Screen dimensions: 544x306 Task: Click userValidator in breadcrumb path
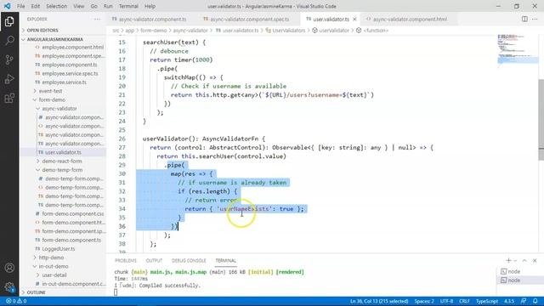tap(334, 31)
